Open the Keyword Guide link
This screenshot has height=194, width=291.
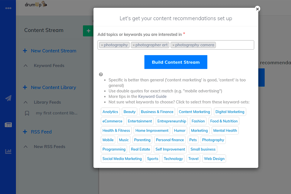152,96
